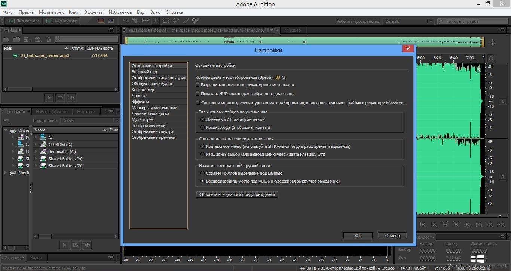
Task: Toggle right channel R button
Action: click(502, 176)
